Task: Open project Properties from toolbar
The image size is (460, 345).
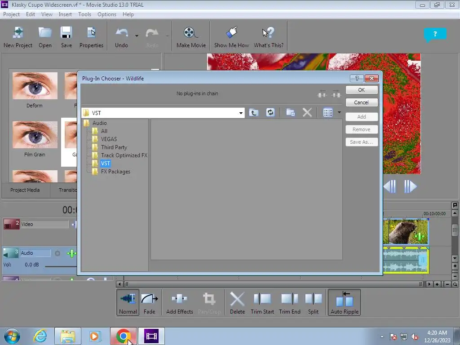Action: 91,37
